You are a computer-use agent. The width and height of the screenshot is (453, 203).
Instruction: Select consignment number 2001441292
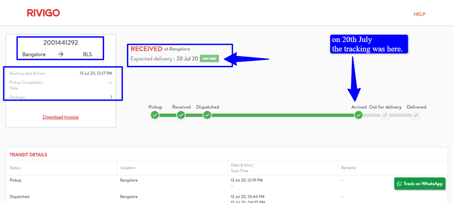tap(60, 43)
